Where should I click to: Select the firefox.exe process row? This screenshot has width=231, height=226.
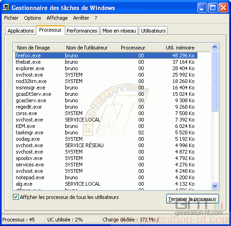[106, 55]
